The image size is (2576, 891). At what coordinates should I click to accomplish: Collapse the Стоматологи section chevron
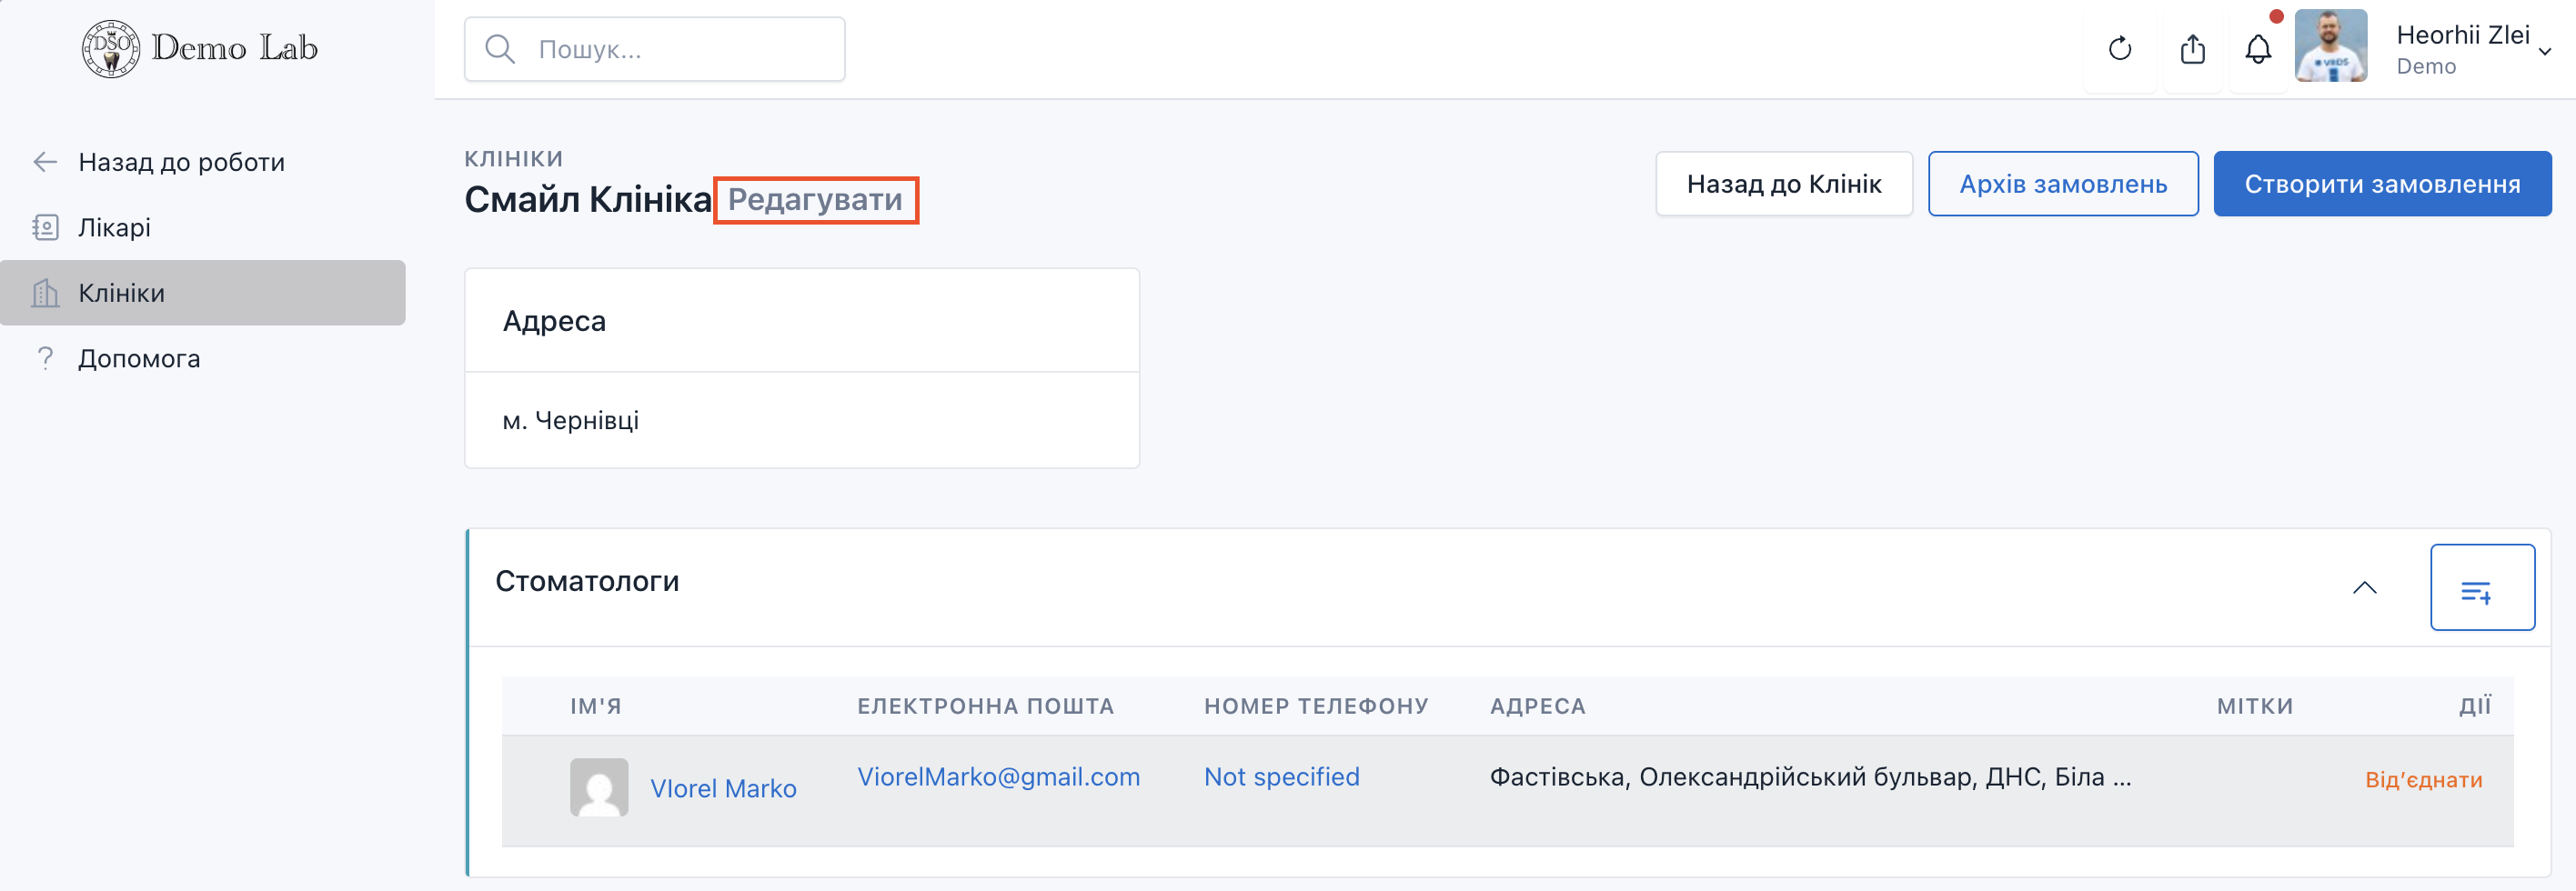click(x=2364, y=588)
